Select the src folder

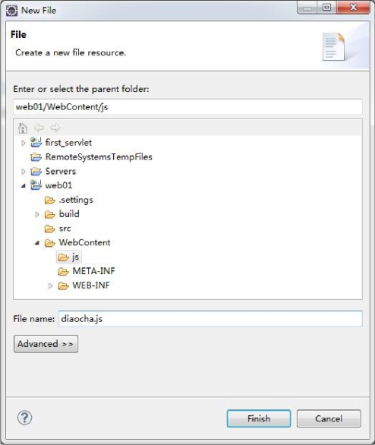(x=58, y=229)
